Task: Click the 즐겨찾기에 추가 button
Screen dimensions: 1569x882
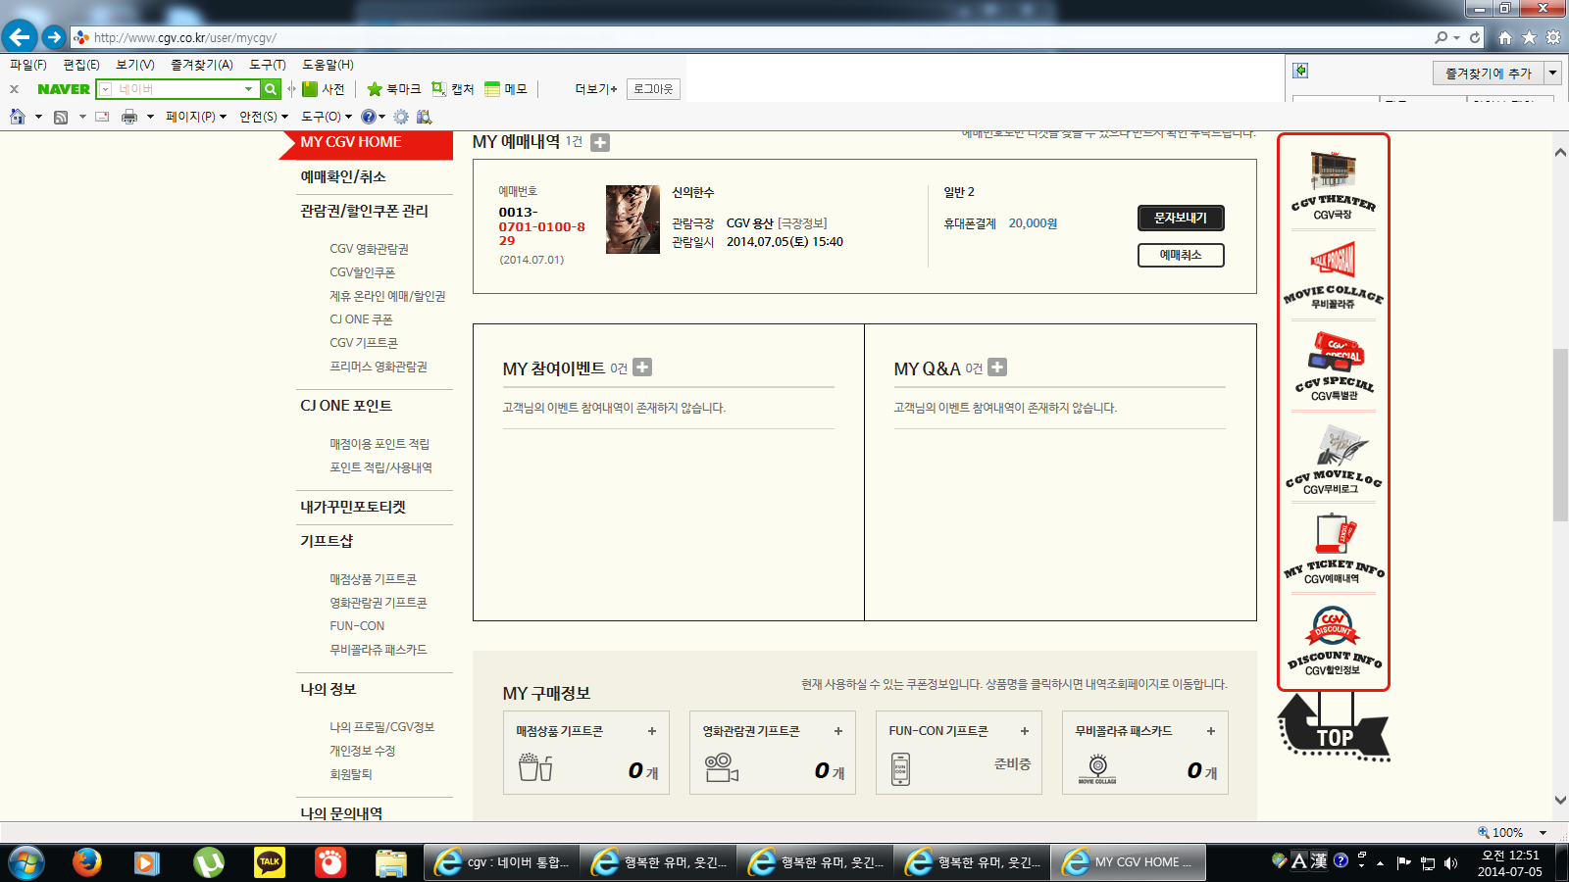Action: click(x=1489, y=73)
